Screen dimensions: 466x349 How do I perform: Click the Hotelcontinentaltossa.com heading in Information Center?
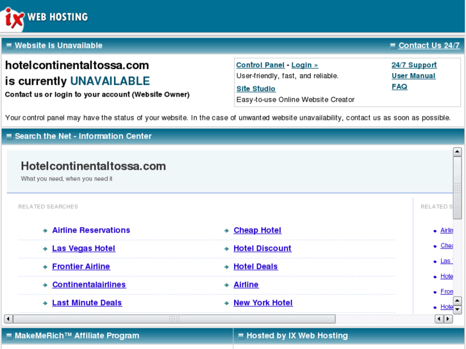coord(94,166)
